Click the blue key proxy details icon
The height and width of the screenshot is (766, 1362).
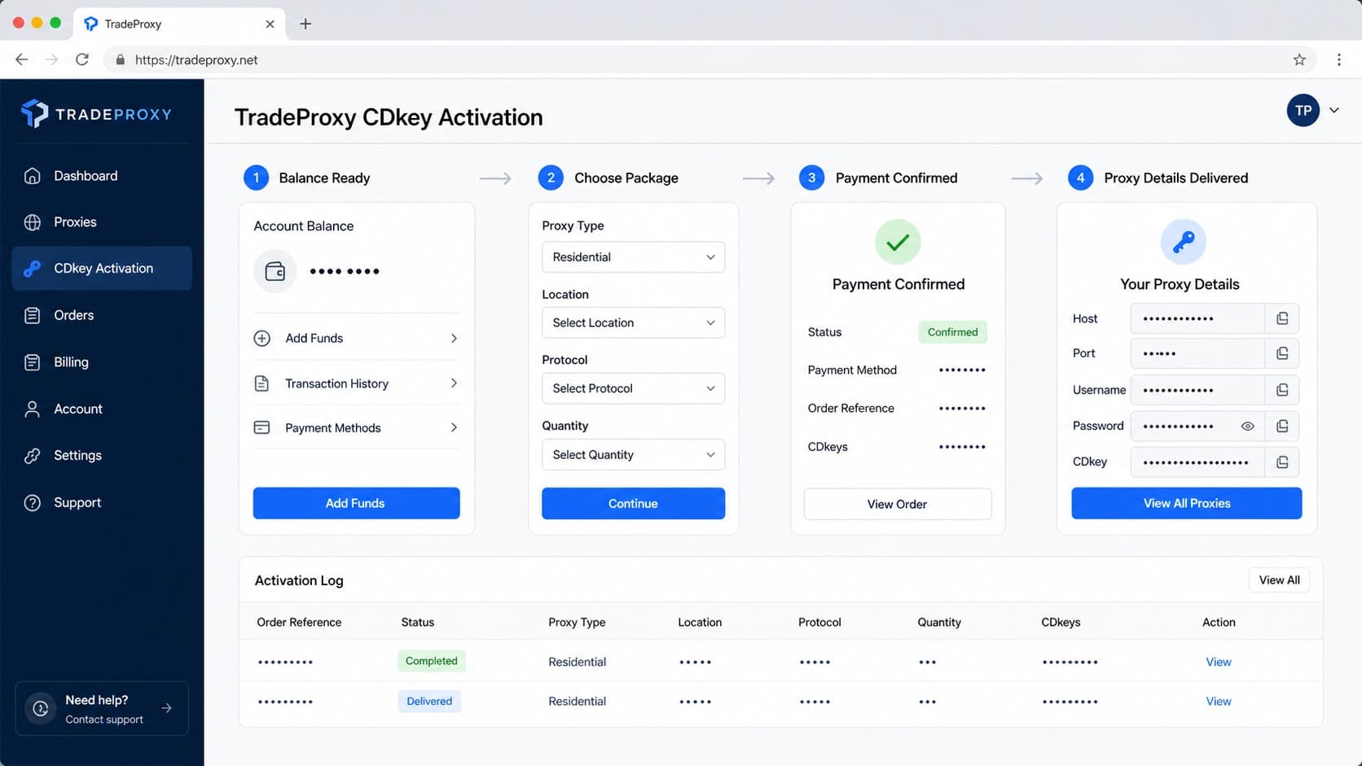(1183, 242)
